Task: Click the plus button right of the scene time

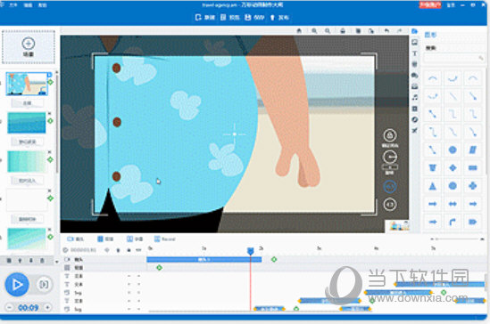Action: click(47, 307)
